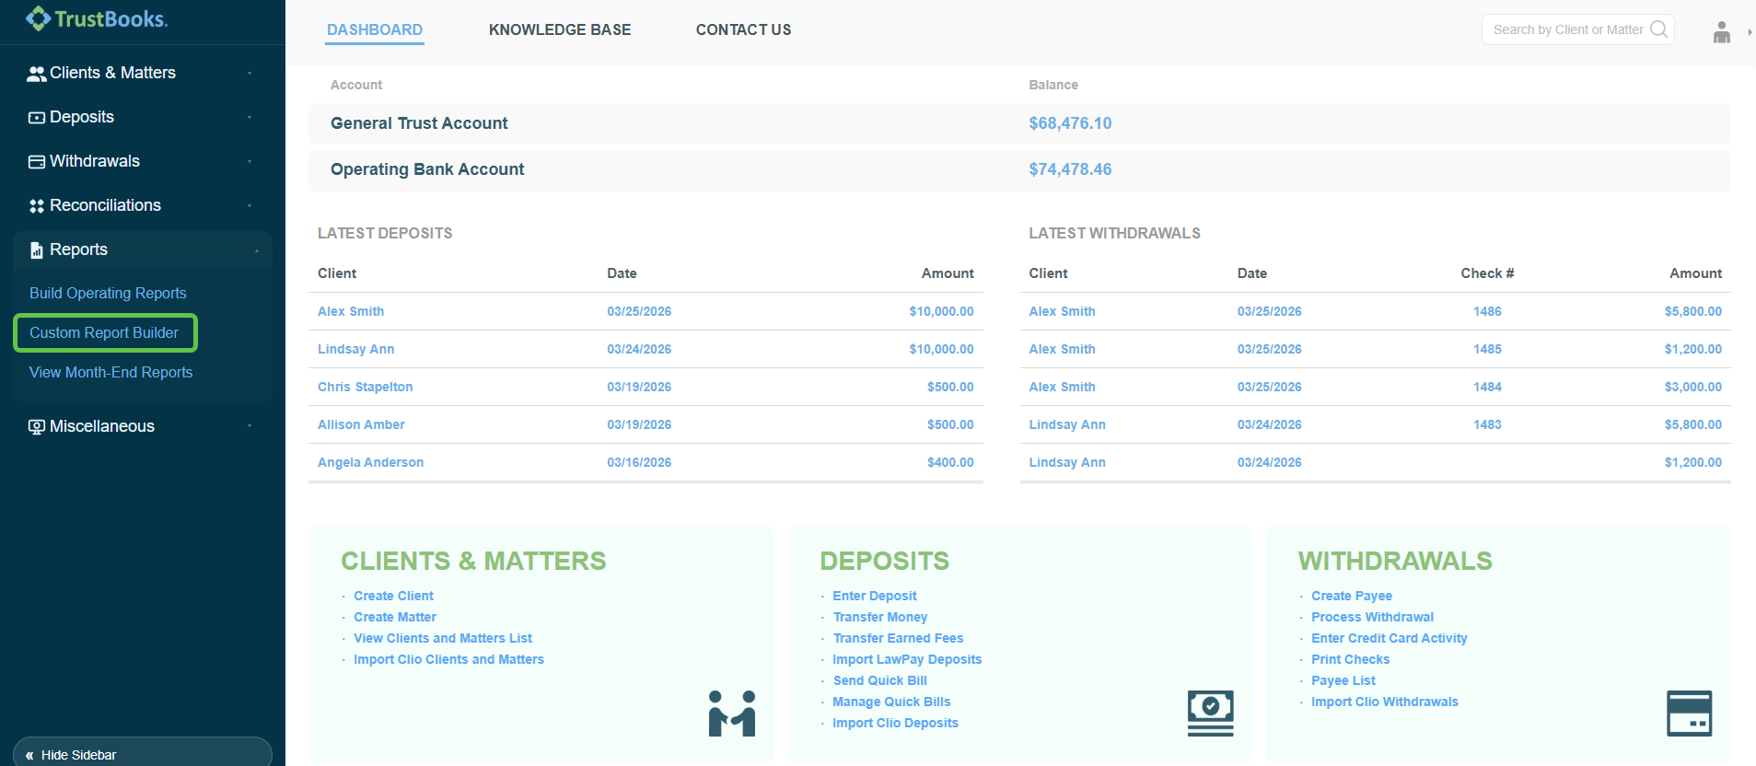The width and height of the screenshot is (1756, 766).
Task: Click the Withdrawals sidebar icon
Action: (x=37, y=162)
